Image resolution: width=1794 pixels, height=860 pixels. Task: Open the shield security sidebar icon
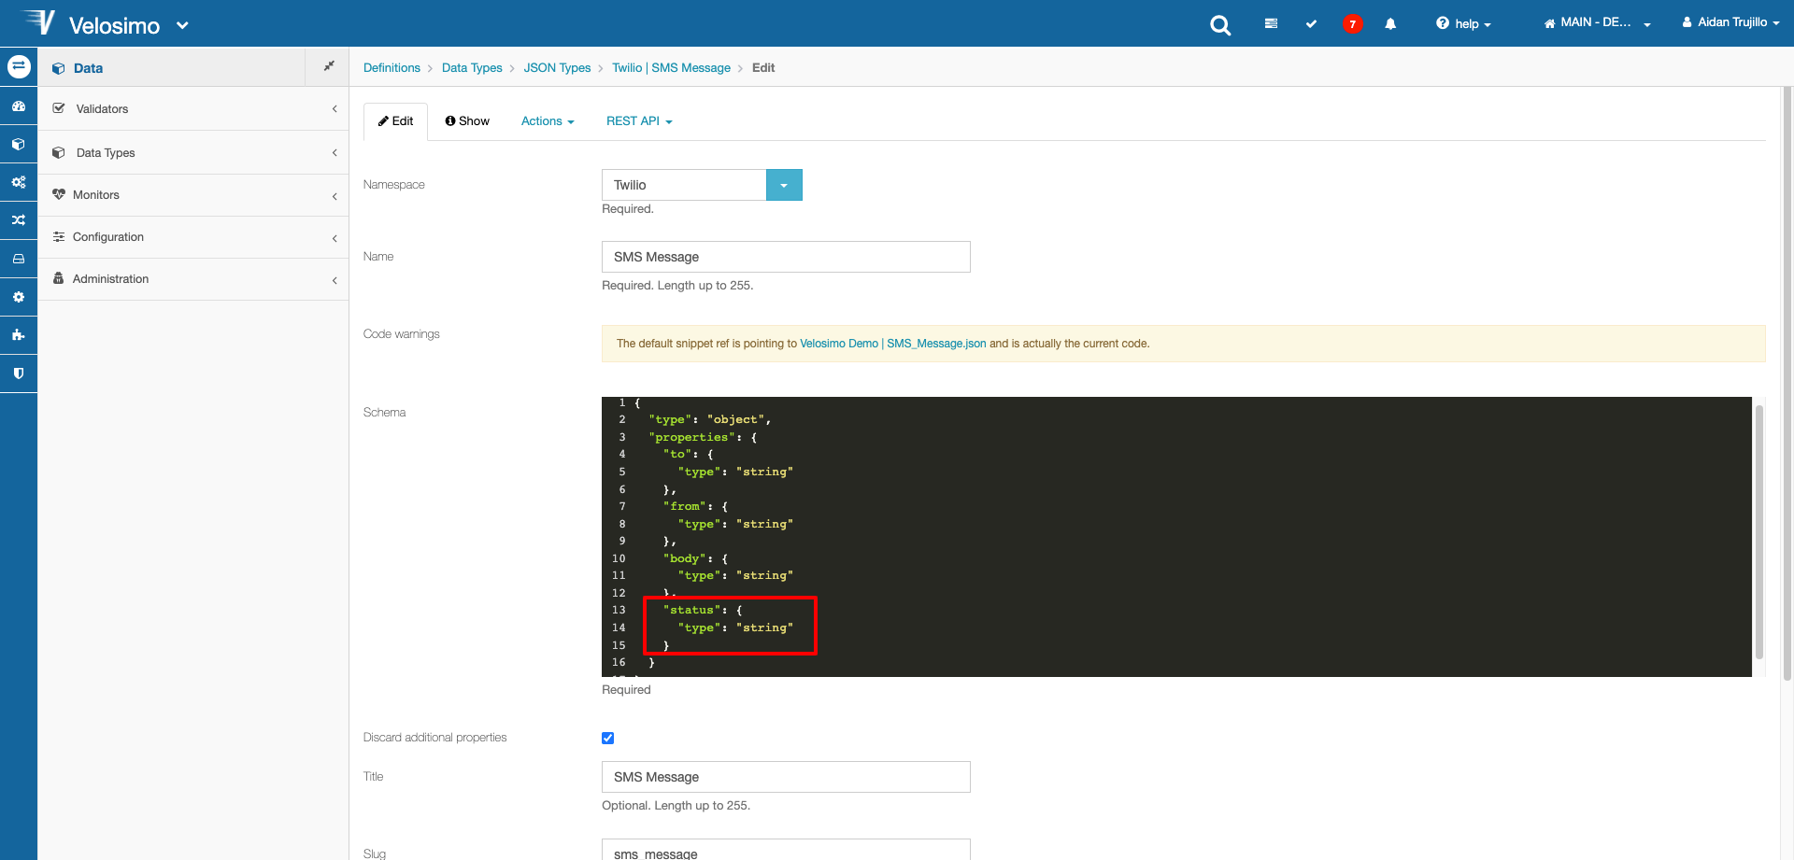[x=19, y=373]
